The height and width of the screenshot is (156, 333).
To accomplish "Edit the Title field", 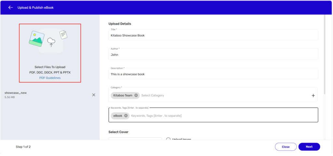I will click(x=213, y=35).
